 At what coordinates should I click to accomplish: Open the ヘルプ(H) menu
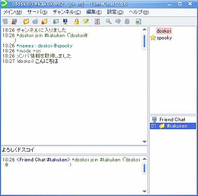pyautogui.click(x=139, y=12)
